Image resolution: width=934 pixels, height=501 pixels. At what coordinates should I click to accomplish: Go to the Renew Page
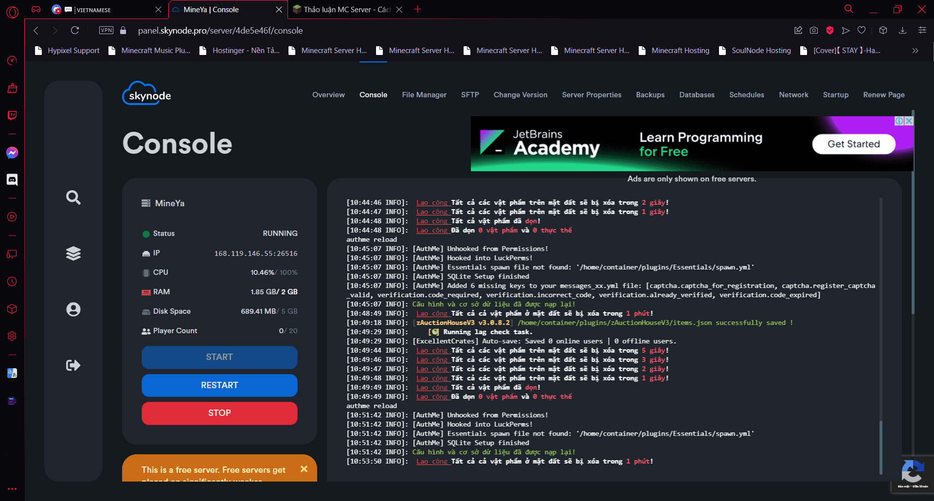[x=884, y=95]
